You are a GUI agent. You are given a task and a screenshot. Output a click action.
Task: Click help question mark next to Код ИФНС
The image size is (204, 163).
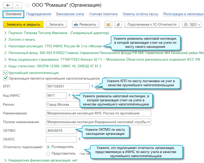click(x=69, y=95)
